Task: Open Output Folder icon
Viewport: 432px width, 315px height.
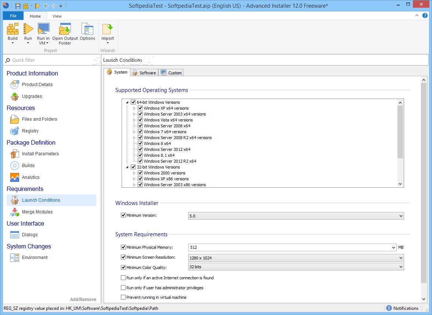Action: [65, 29]
